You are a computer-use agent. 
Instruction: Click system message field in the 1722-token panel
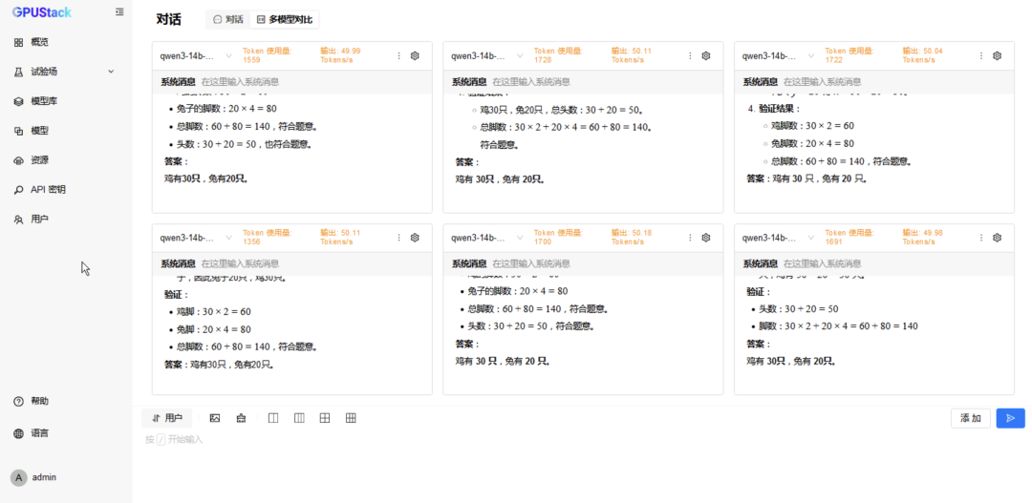874,82
